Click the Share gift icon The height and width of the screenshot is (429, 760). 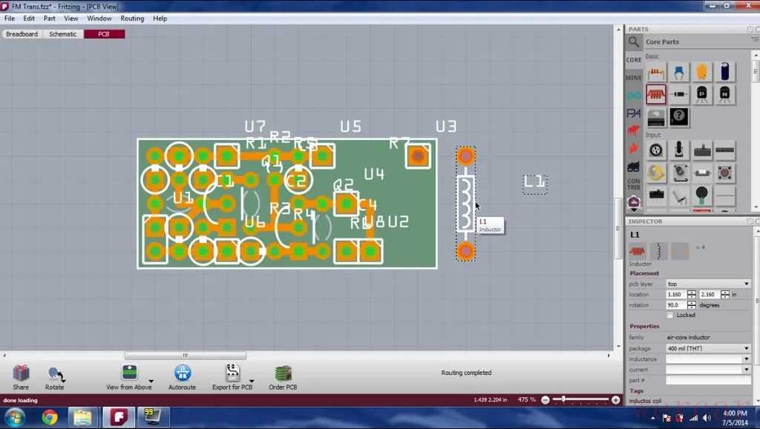point(21,373)
